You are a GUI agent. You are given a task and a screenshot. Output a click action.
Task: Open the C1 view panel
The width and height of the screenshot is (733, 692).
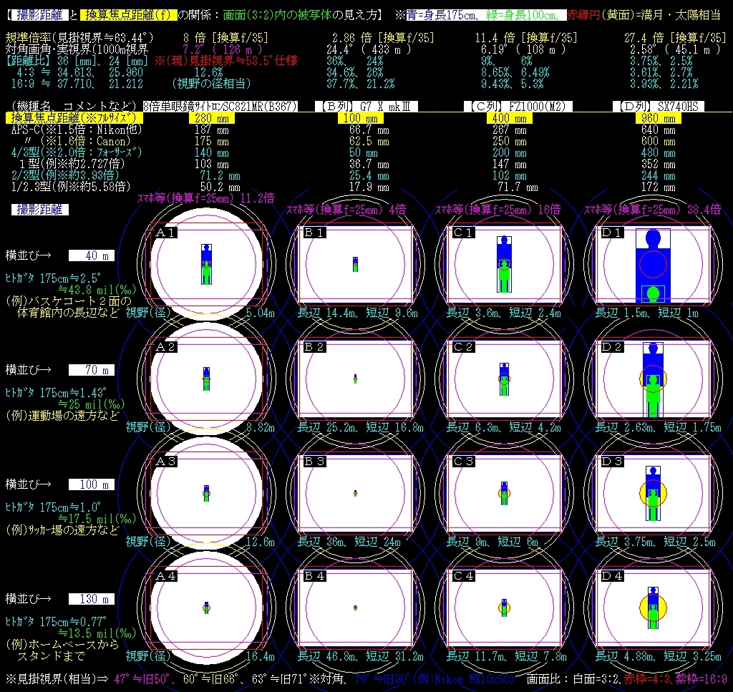pyautogui.click(x=504, y=264)
